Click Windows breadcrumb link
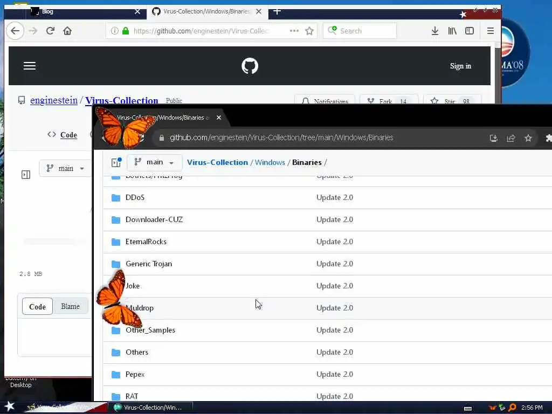The image size is (552, 414). 270,162
